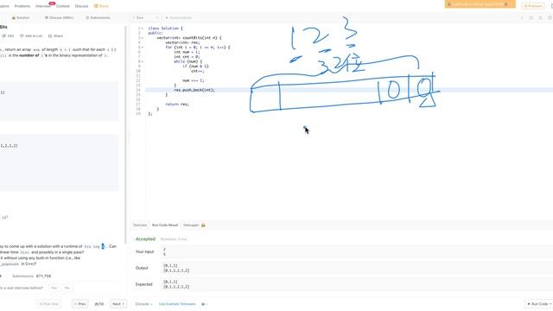Click the Submissions count text

tap(31, 276)
